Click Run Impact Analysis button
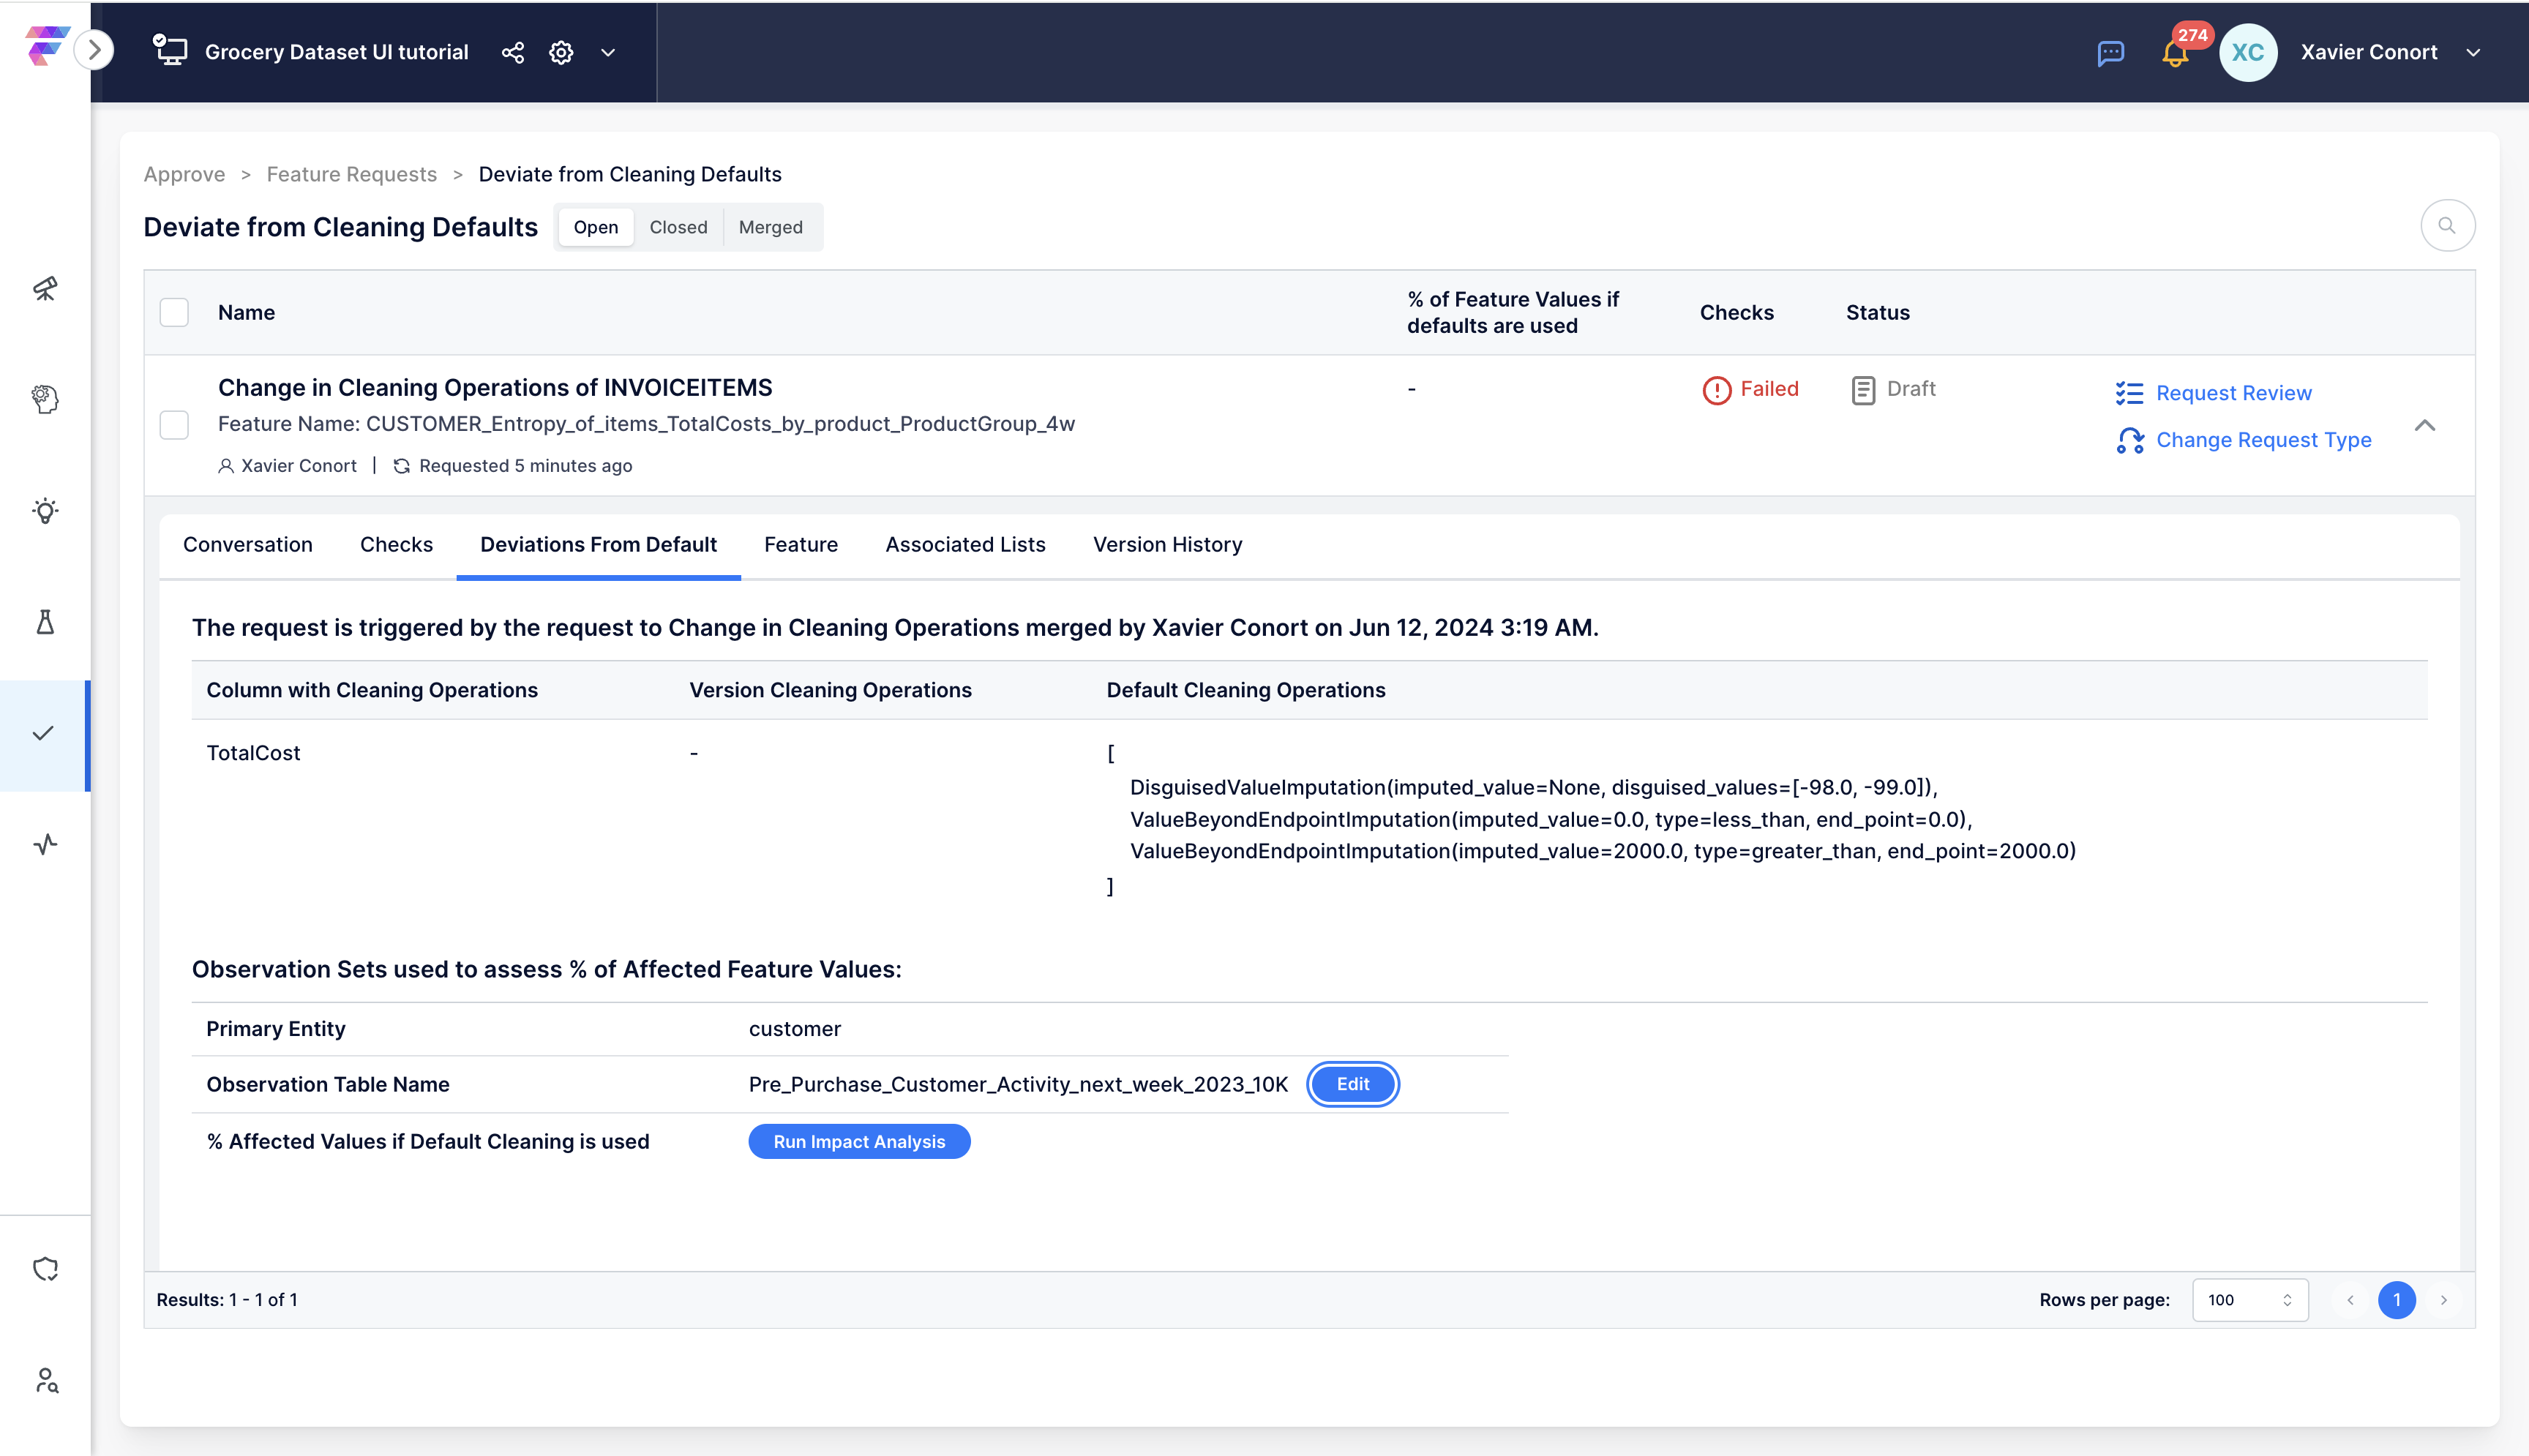This screenshot has height=1456, width=2529. [859, 1142]
